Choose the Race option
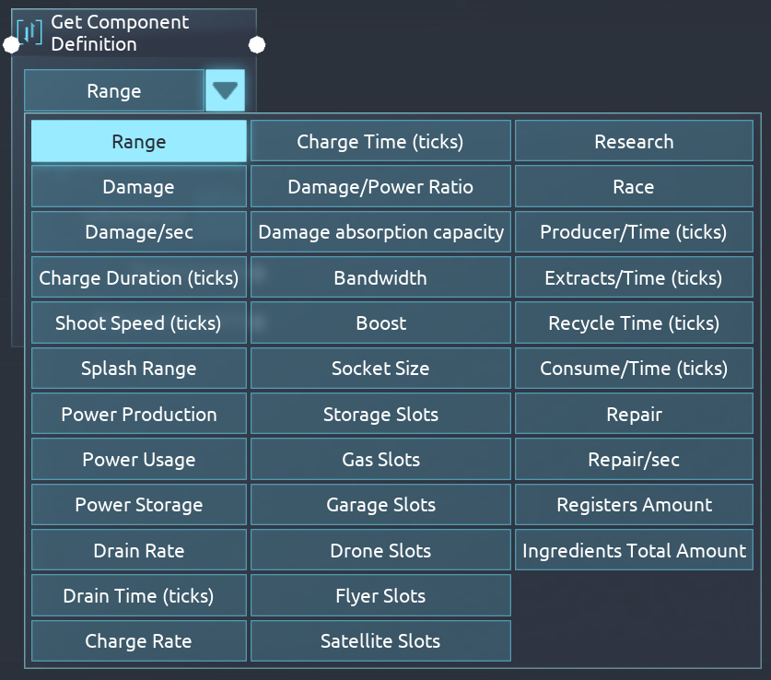The image size is (771, 680). pos(634,186)
